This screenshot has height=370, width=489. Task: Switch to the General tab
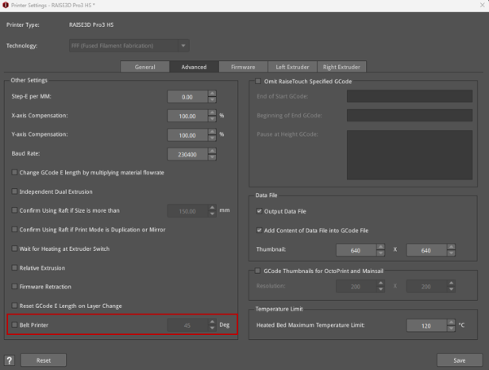145,67
